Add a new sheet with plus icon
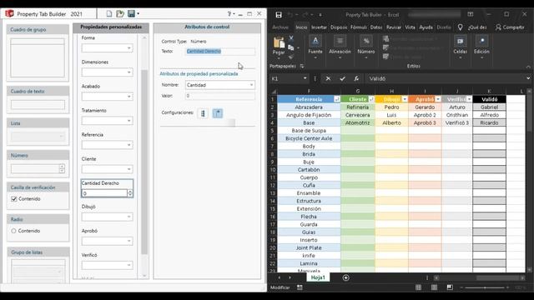Viewport: 534px width, 300px height. point(346,277)
